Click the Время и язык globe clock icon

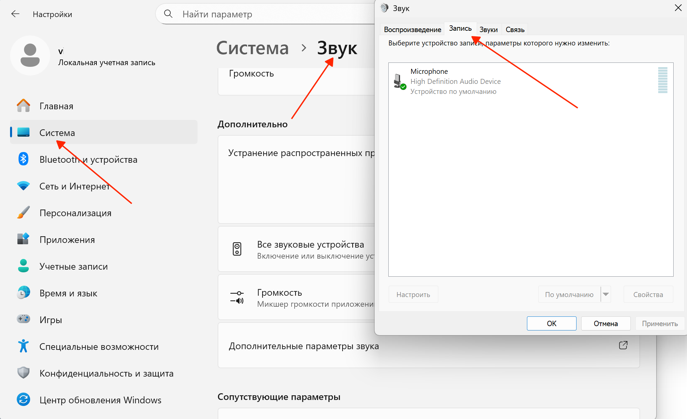click(23, 293)
